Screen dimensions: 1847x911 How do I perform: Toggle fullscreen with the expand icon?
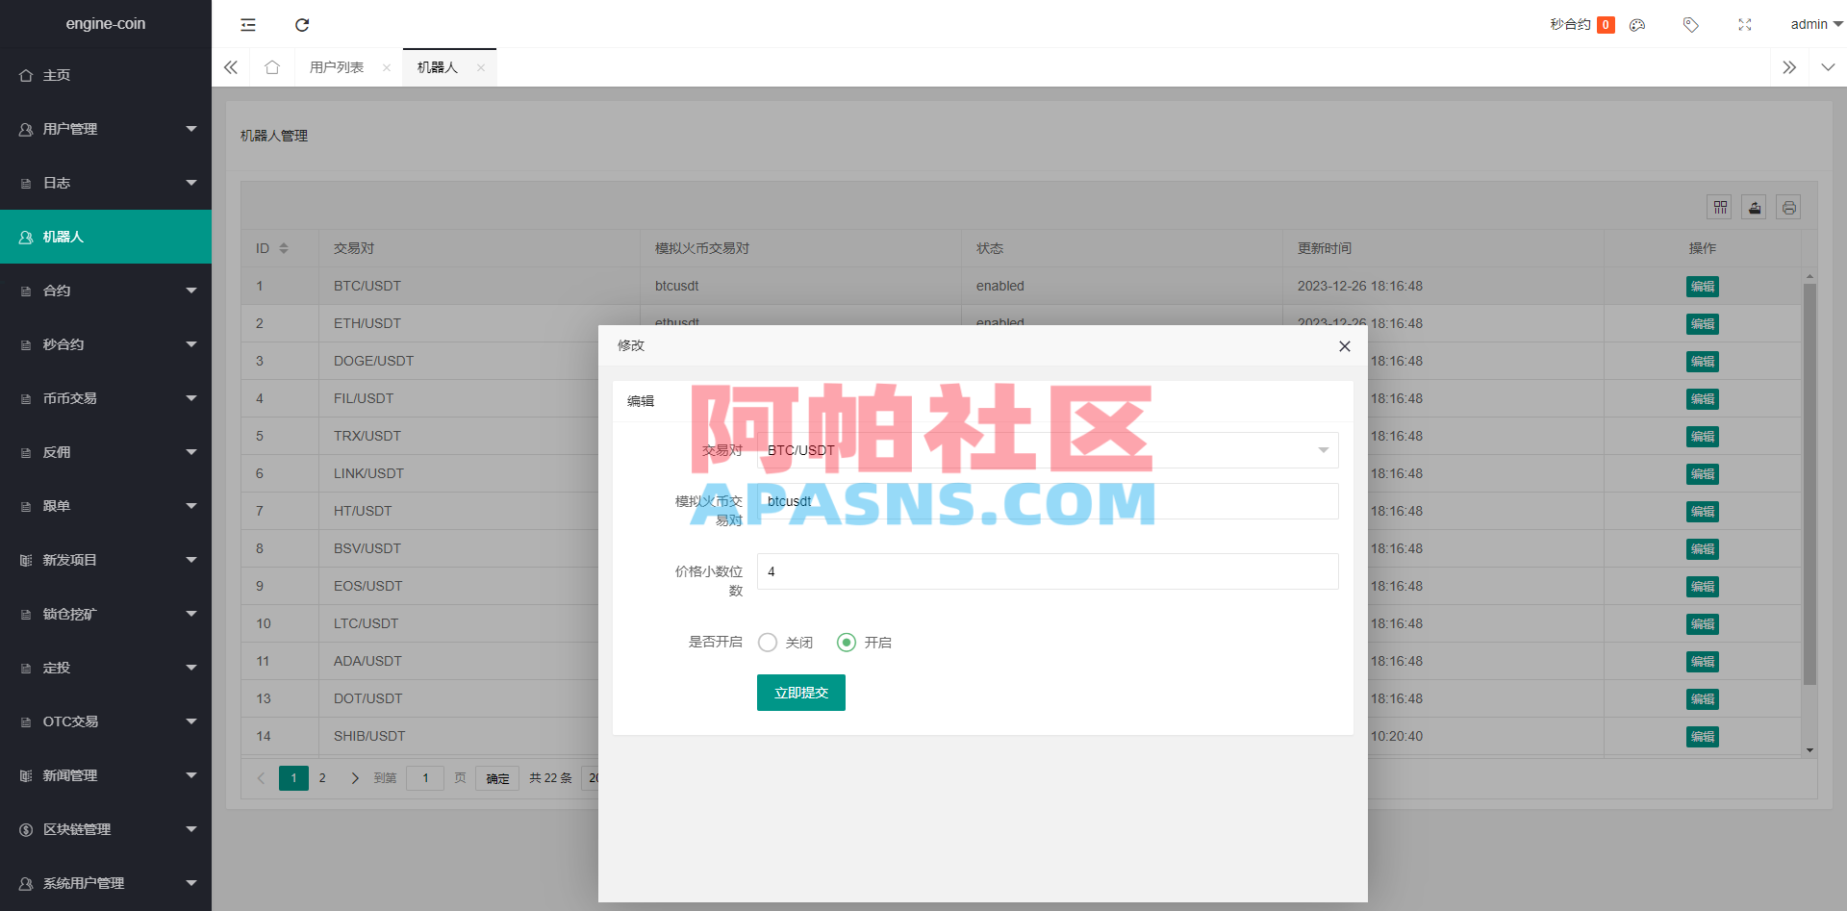(x=1744, y=24)
